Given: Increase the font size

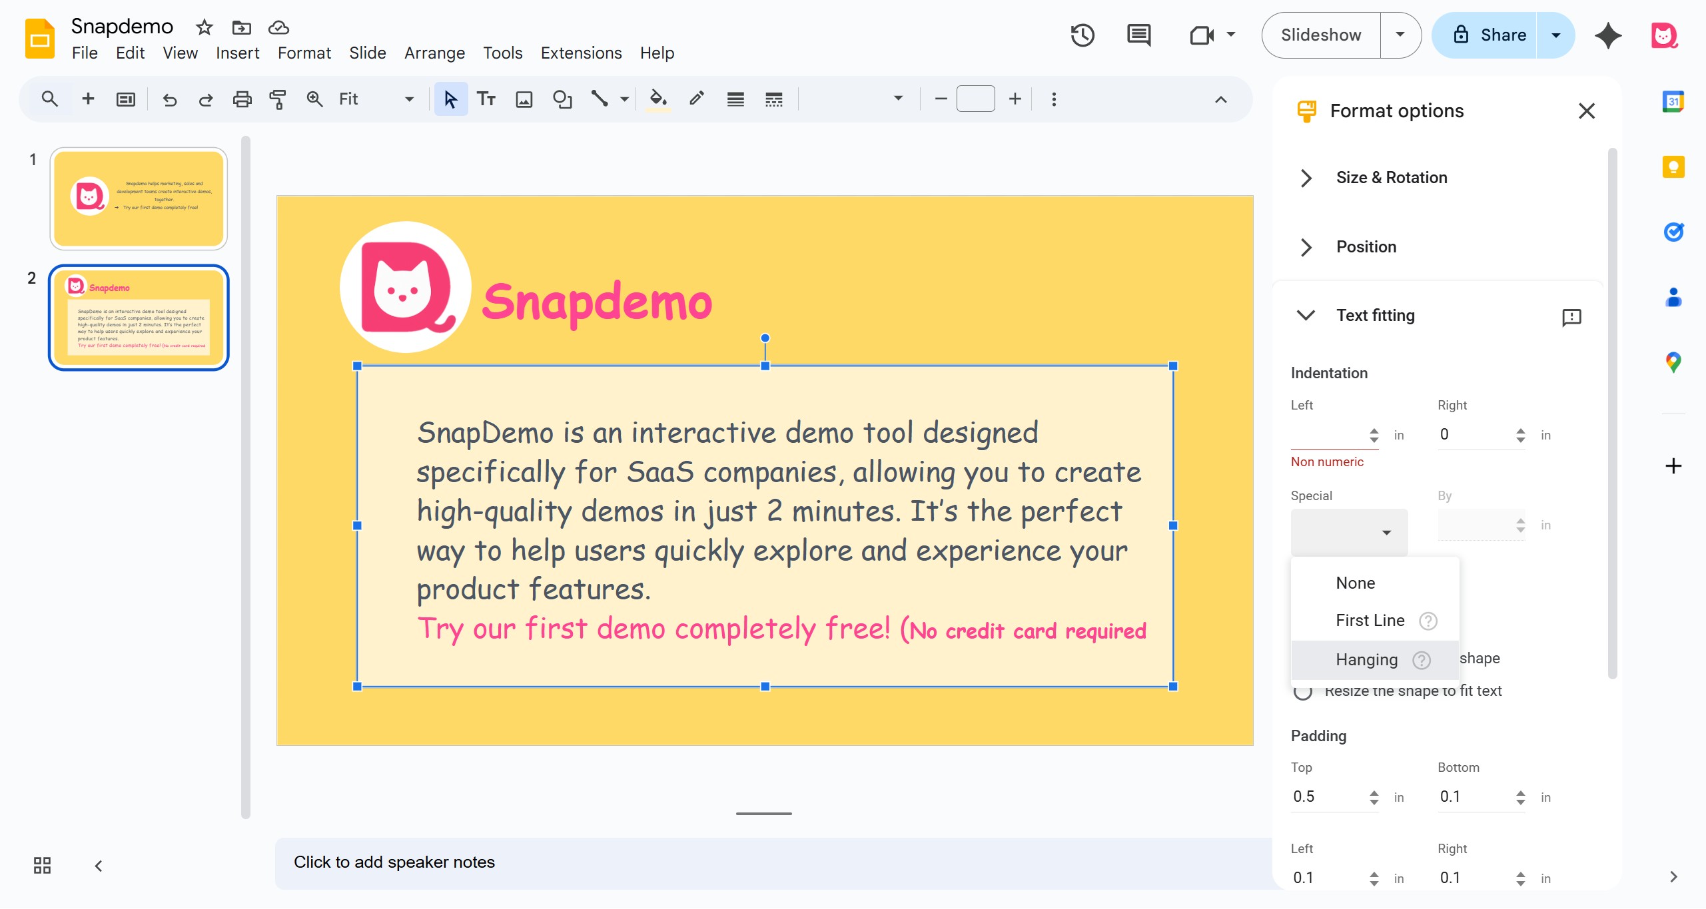Looking at the screenshot, I should click(x=1015, y=99).
